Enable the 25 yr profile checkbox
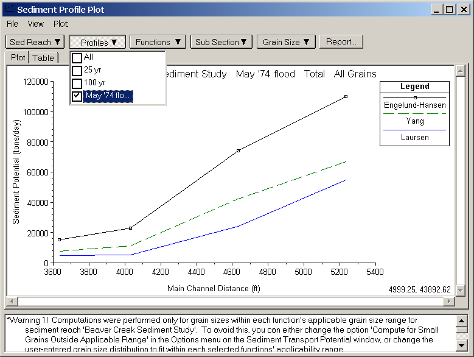 77,70
